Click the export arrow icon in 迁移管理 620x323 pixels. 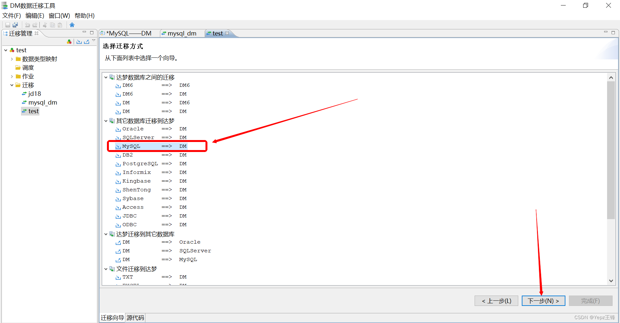[x=87, y=42]
